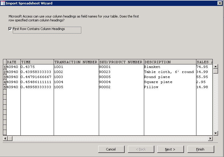
Task: Click SKU 90004 cell
Action: coord(121,82)
